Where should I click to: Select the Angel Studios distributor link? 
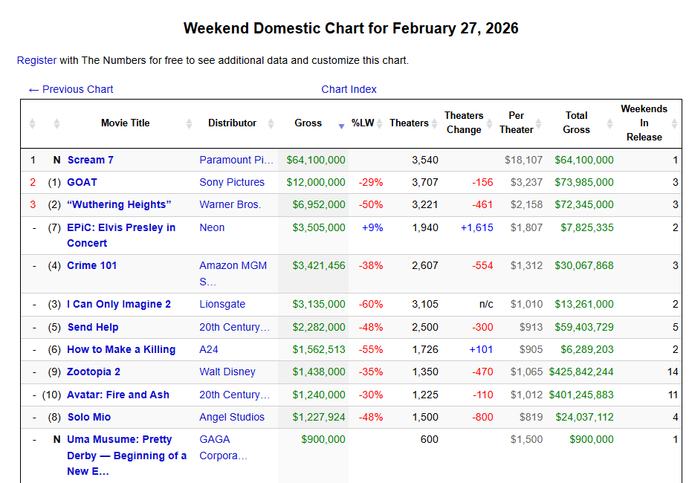(232, 418)
